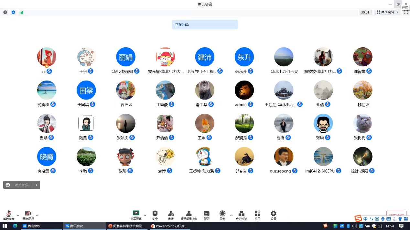This screenshot has height=230, width=410.
Task: Expand audio options arrow beside 解除静音
Action: click(x=18, y=215)
